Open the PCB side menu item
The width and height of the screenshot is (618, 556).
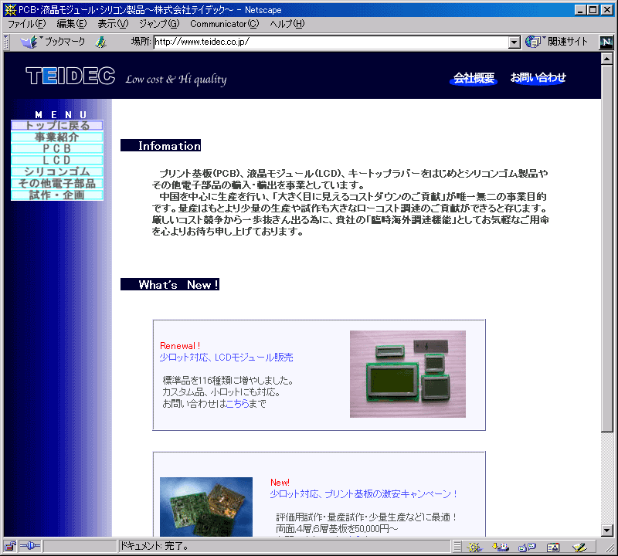(57, 148)
